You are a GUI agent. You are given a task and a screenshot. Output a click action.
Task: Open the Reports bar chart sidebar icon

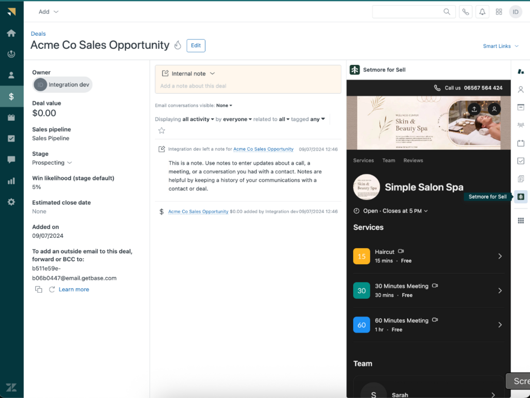coord(11,181)
